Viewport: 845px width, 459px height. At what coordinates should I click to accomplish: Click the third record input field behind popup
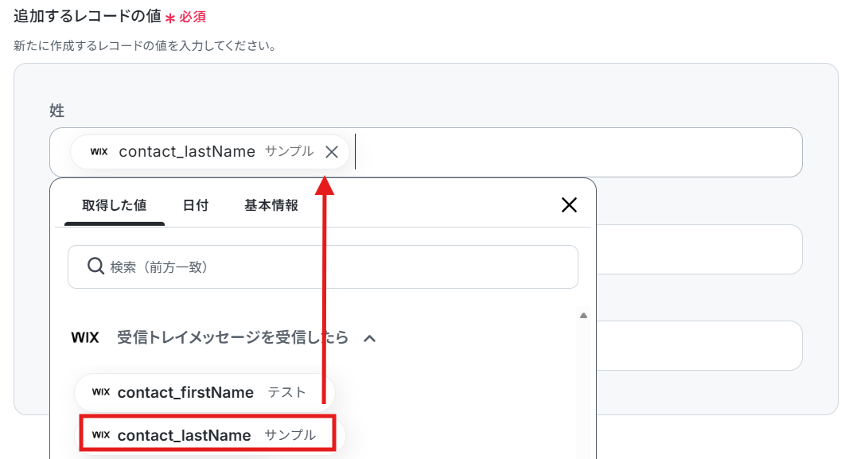[x=699, y=345]
